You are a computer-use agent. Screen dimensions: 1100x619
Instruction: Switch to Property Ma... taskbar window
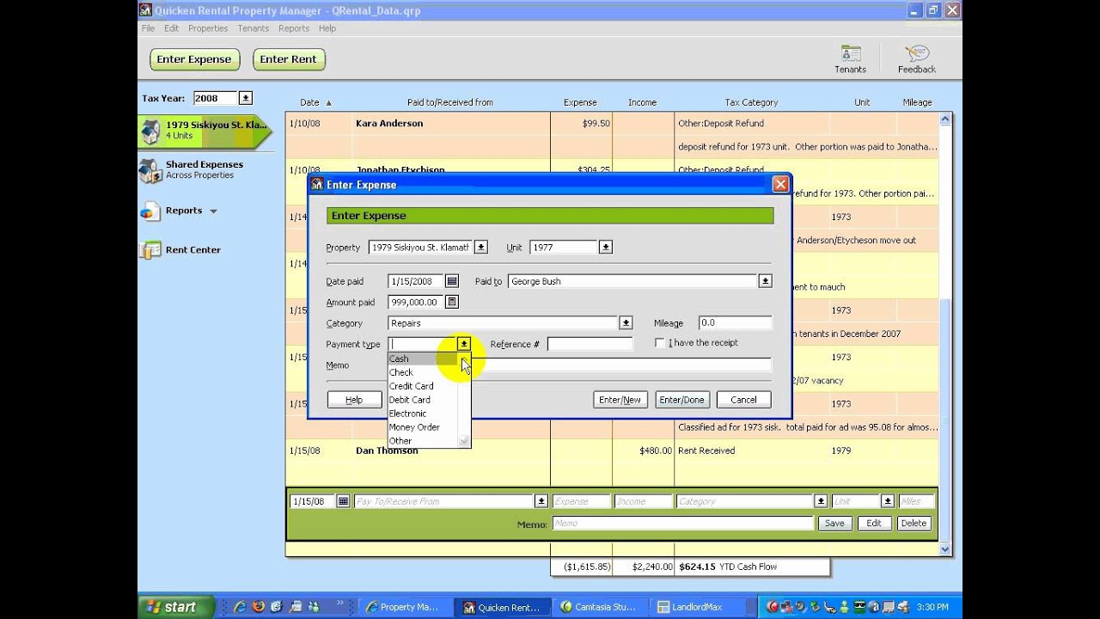tap(402, 607)
